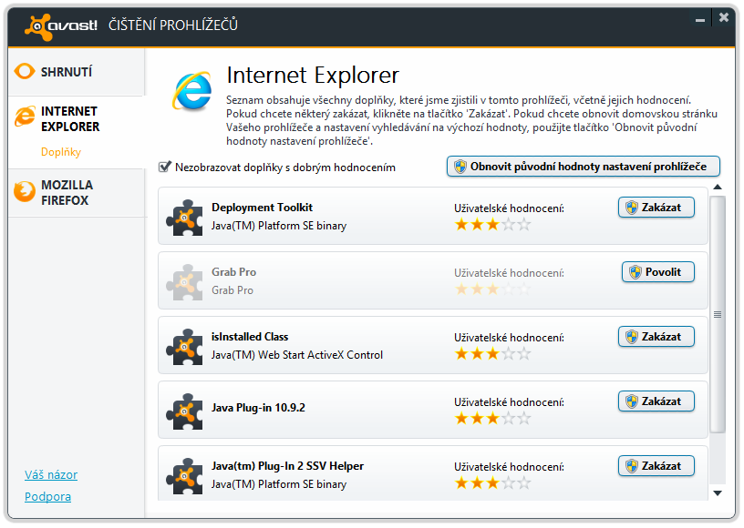Open the Doplňky subsection
The height and width of the screenshot is (528, 744).
click(61, 152)
